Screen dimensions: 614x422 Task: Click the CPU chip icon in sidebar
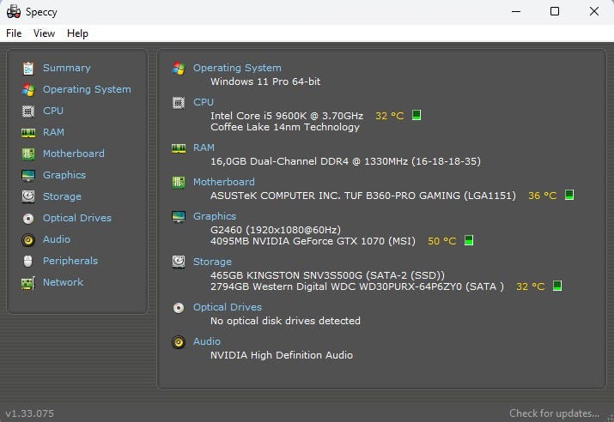pos(28,112)
